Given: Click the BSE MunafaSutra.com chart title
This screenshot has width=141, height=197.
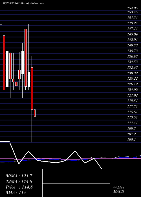Looking at the screenshot, I should pos(23,3).
